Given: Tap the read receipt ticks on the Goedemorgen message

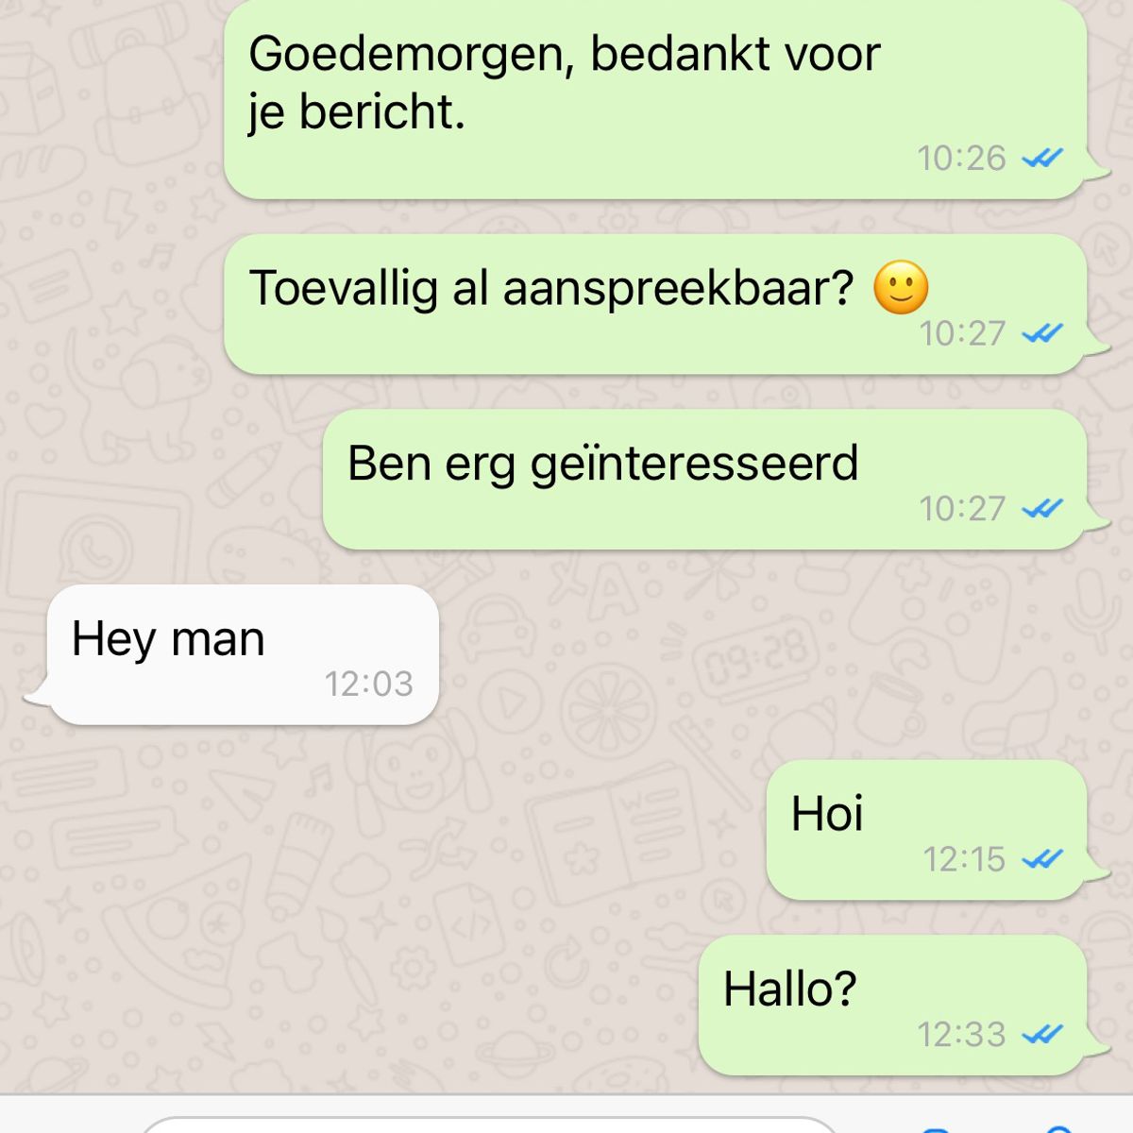Looking at the screenshot, I should (x=1042, y=158).
